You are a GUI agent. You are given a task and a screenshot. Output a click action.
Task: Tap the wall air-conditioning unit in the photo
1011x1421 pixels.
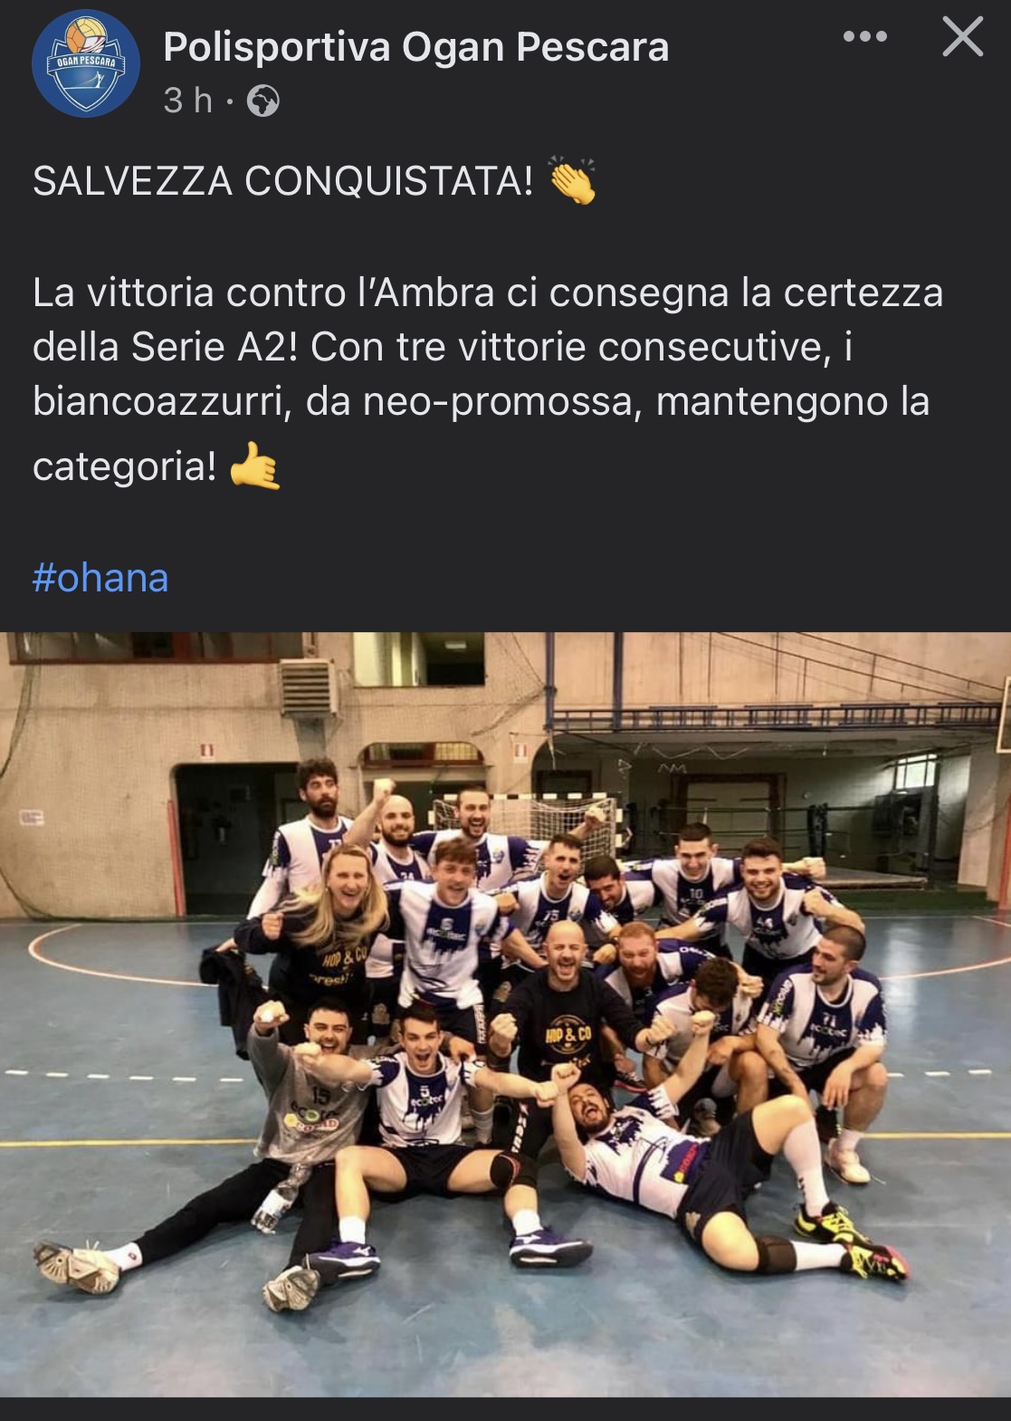point(308,686)
